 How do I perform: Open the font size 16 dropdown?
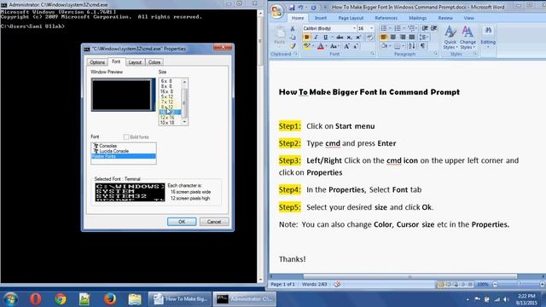pyautogui.click(x=372, y=28)
